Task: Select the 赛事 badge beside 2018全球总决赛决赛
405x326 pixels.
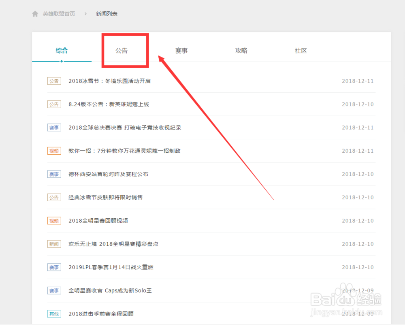Action: [54, 128]
